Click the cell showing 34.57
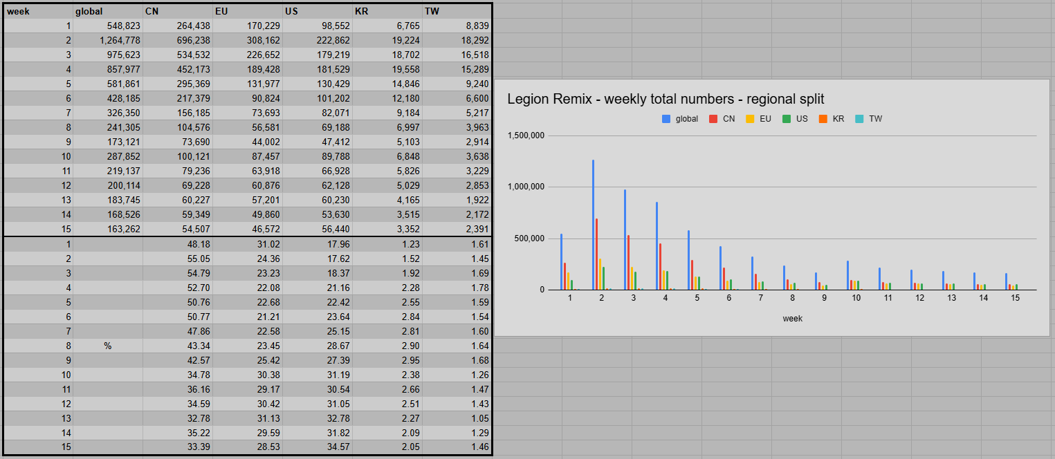The height and width of the screenshot is (459, 1055). 318,447
